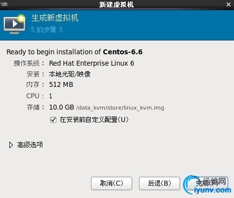Click the 新建虚拟机 window title text
The width and height of the screenshot is (234, 198).
116,4
